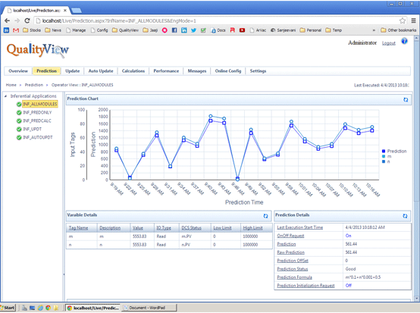Screen dimensions: 420x313
Task: Click the Prediction Initialization Request link
Action: coord(306,286)
